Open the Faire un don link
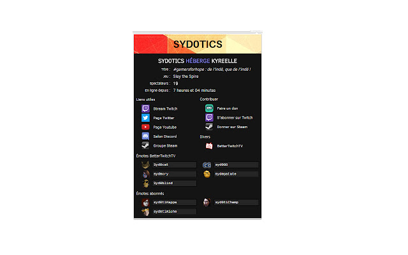 point(228,108)
